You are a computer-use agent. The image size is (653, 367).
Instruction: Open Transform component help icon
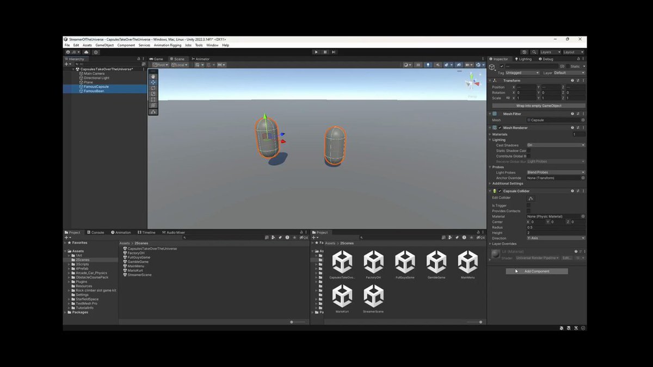click(x=572, y=80)
